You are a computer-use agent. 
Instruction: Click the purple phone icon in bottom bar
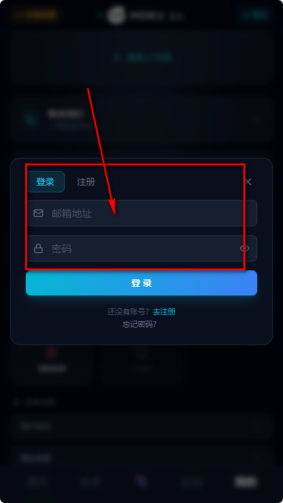point(141,481)
